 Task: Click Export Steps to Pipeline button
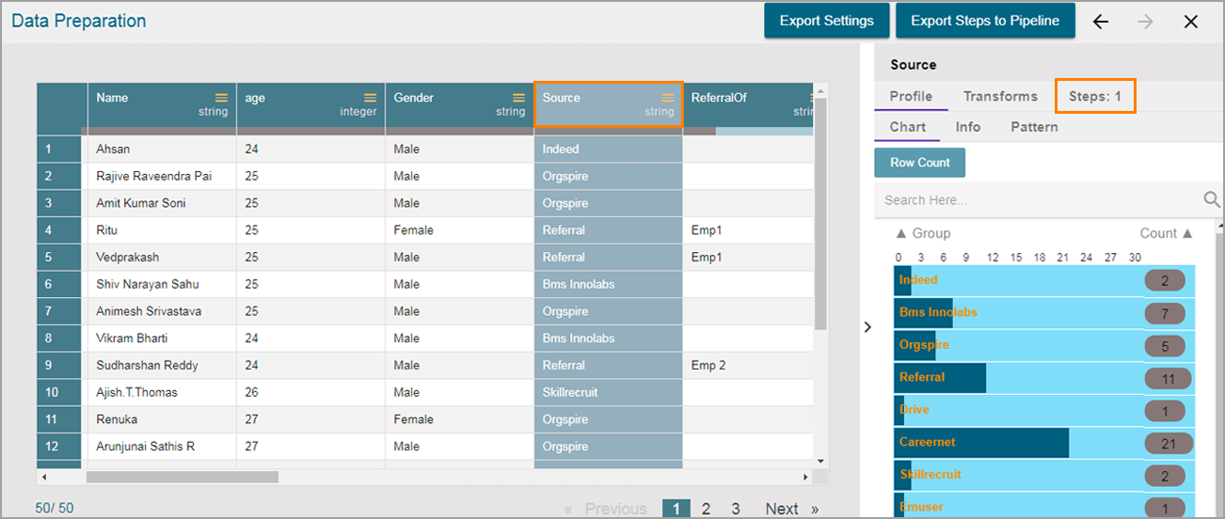[985, 21]
